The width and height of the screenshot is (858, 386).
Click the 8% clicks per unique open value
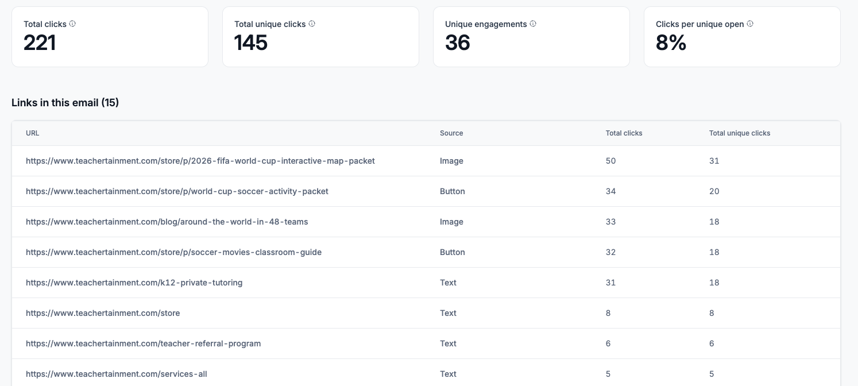coord(671,43)
